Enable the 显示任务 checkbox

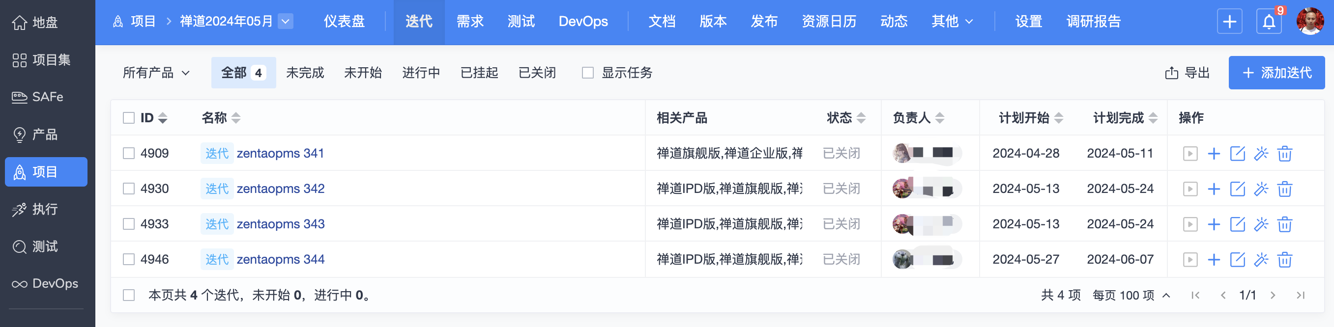click(x=588, y=73)
